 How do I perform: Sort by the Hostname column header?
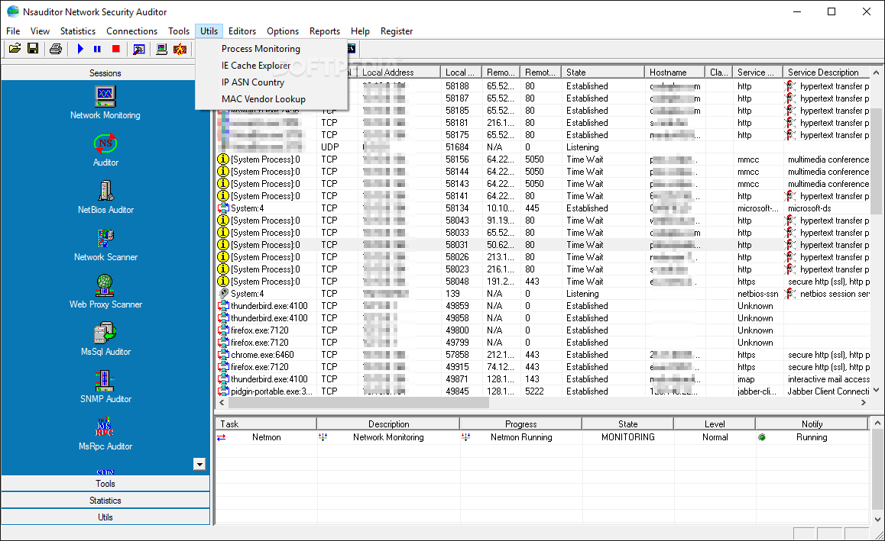(675, 72)
